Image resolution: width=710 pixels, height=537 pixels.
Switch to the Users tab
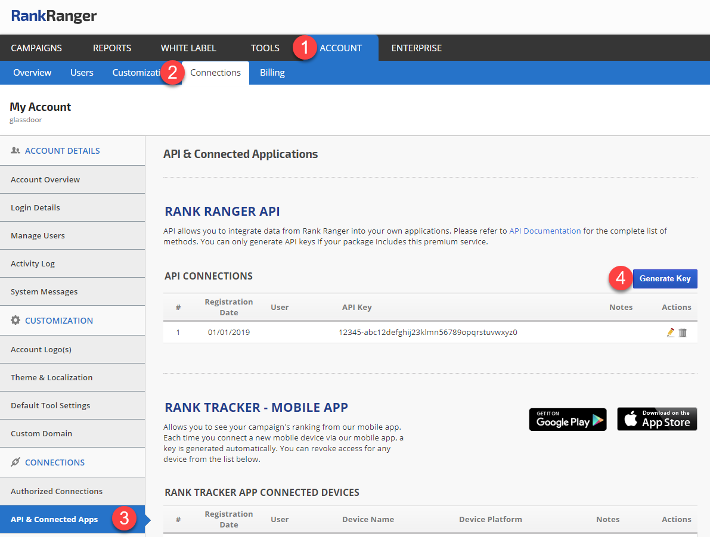82,73
